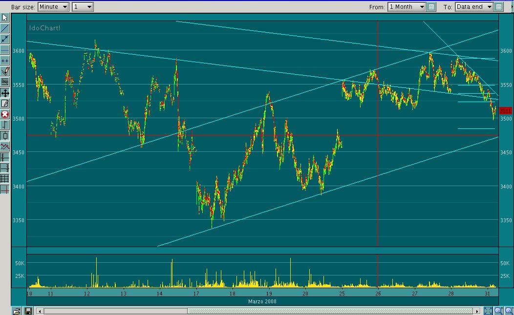Open the From range dropdown (1 Month)
Screen dimensions: 514x315
click(x=407, y=7)
